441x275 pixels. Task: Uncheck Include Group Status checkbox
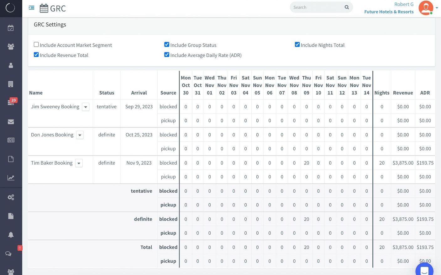pyautogui.click(x=167, y=45)
